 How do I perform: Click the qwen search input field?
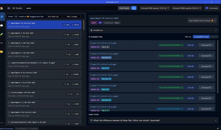click(x=71, y=8)
